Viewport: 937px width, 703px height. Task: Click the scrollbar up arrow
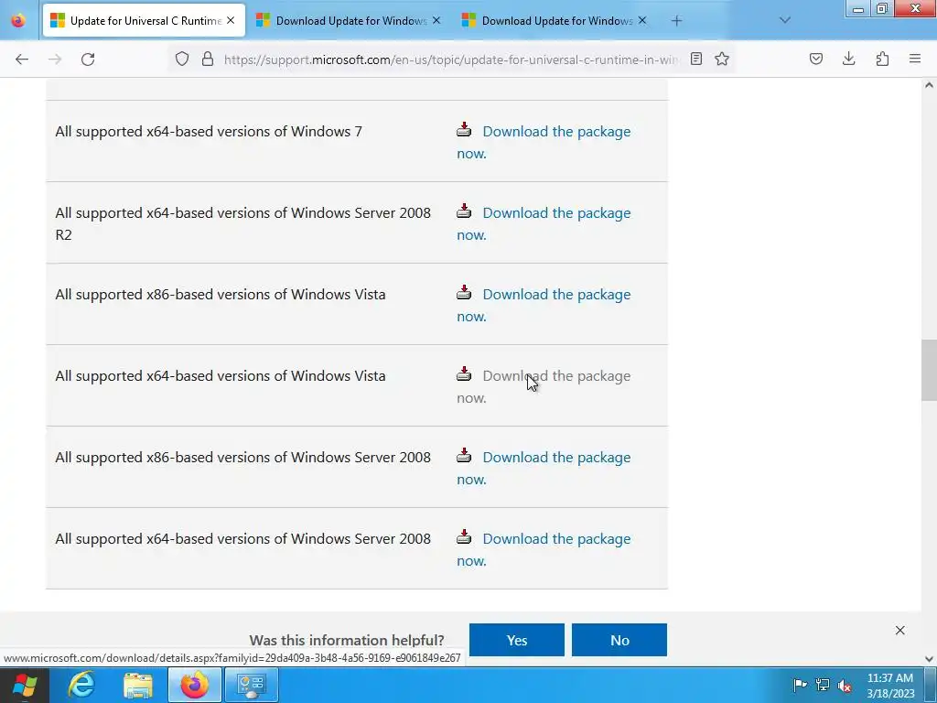pos(929,85)
